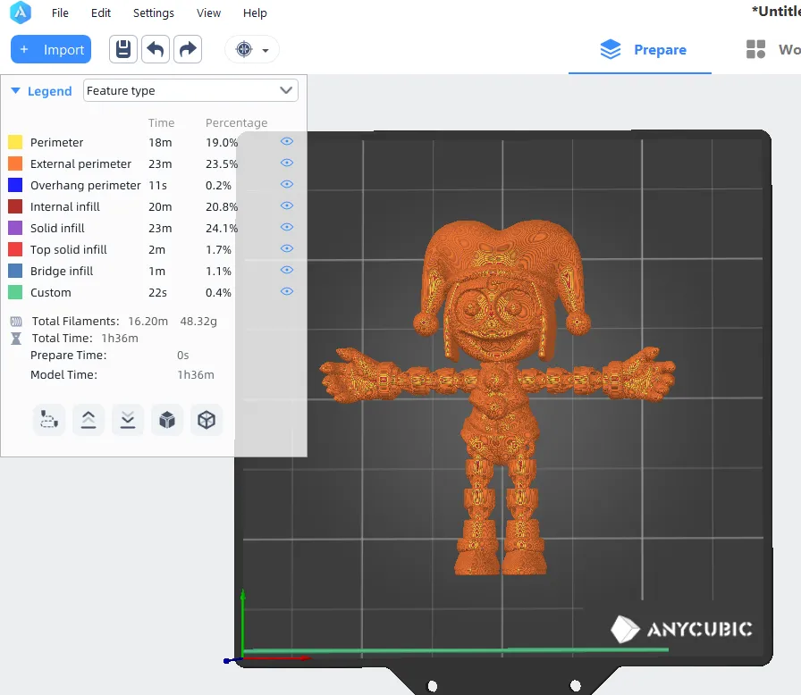Click the filament spool icon
The image size is (801, 695).
16,322
